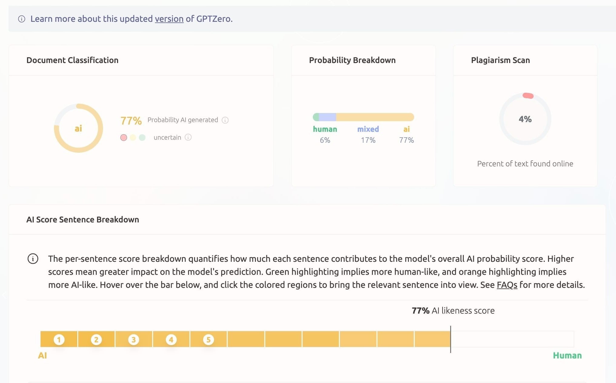
Task: Click the yellow confidence indicator dot
Action: pyautogui.click(x=133, y=138)
